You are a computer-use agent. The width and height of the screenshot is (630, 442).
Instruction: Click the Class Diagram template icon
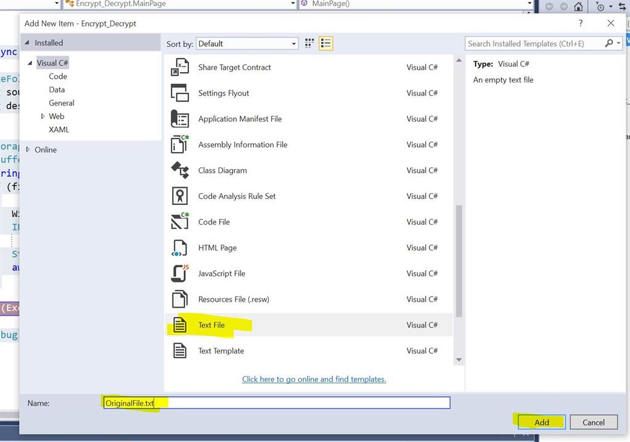point(180,170)
